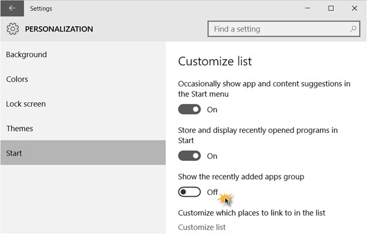Click the Settings window title text
Image resolution: width=367 pixels, height=234 pixels.
click(x=41, y=9)
